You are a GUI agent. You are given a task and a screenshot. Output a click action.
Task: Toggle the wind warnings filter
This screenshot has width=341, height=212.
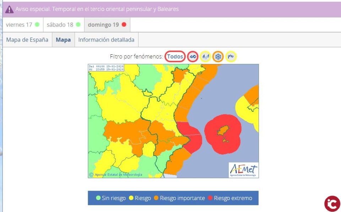[231, 56]
